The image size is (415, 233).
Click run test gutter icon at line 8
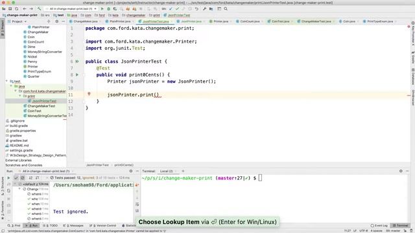tap(77, 75)
